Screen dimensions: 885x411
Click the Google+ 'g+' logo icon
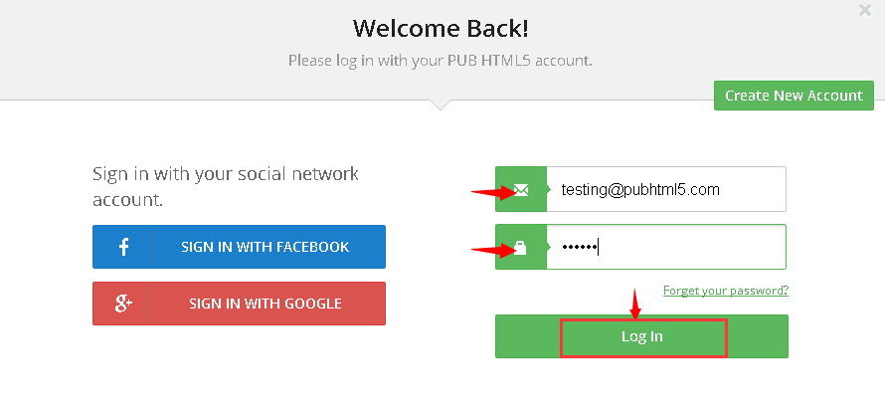(x=123, y=304)
